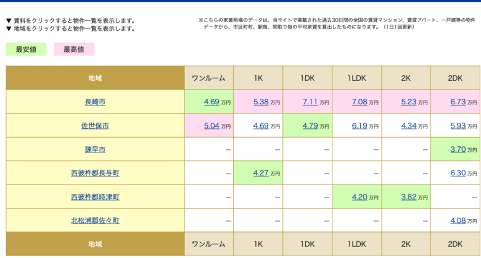Click 長崎市 1K 5.38 rent link
Viewport: 481px width, 258px height.
pos(261,102)
